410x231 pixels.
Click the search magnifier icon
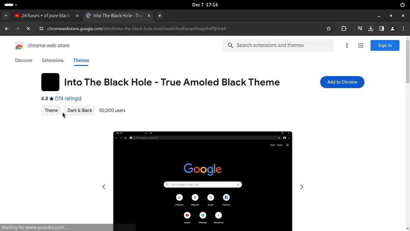click(230, 45)
